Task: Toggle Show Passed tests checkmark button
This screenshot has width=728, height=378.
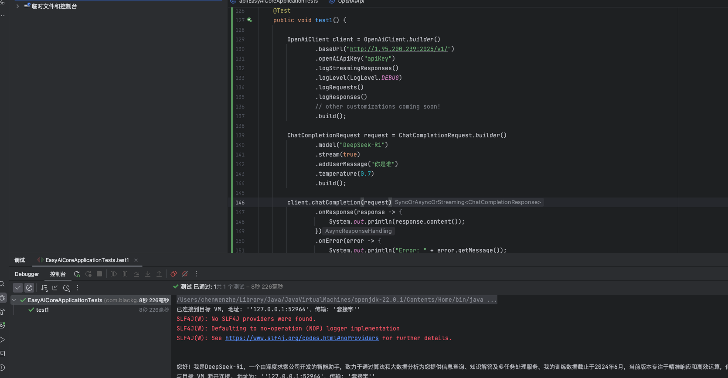Action: click(x=18, y=288)
